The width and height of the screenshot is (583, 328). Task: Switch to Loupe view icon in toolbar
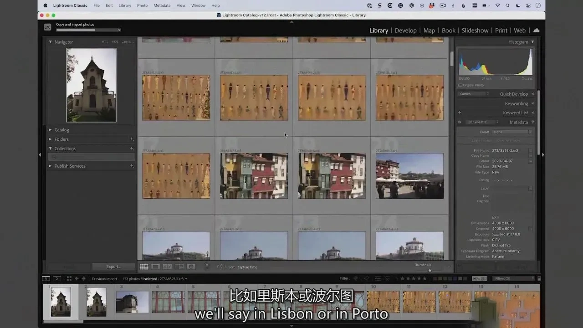[x=155, y=267]
